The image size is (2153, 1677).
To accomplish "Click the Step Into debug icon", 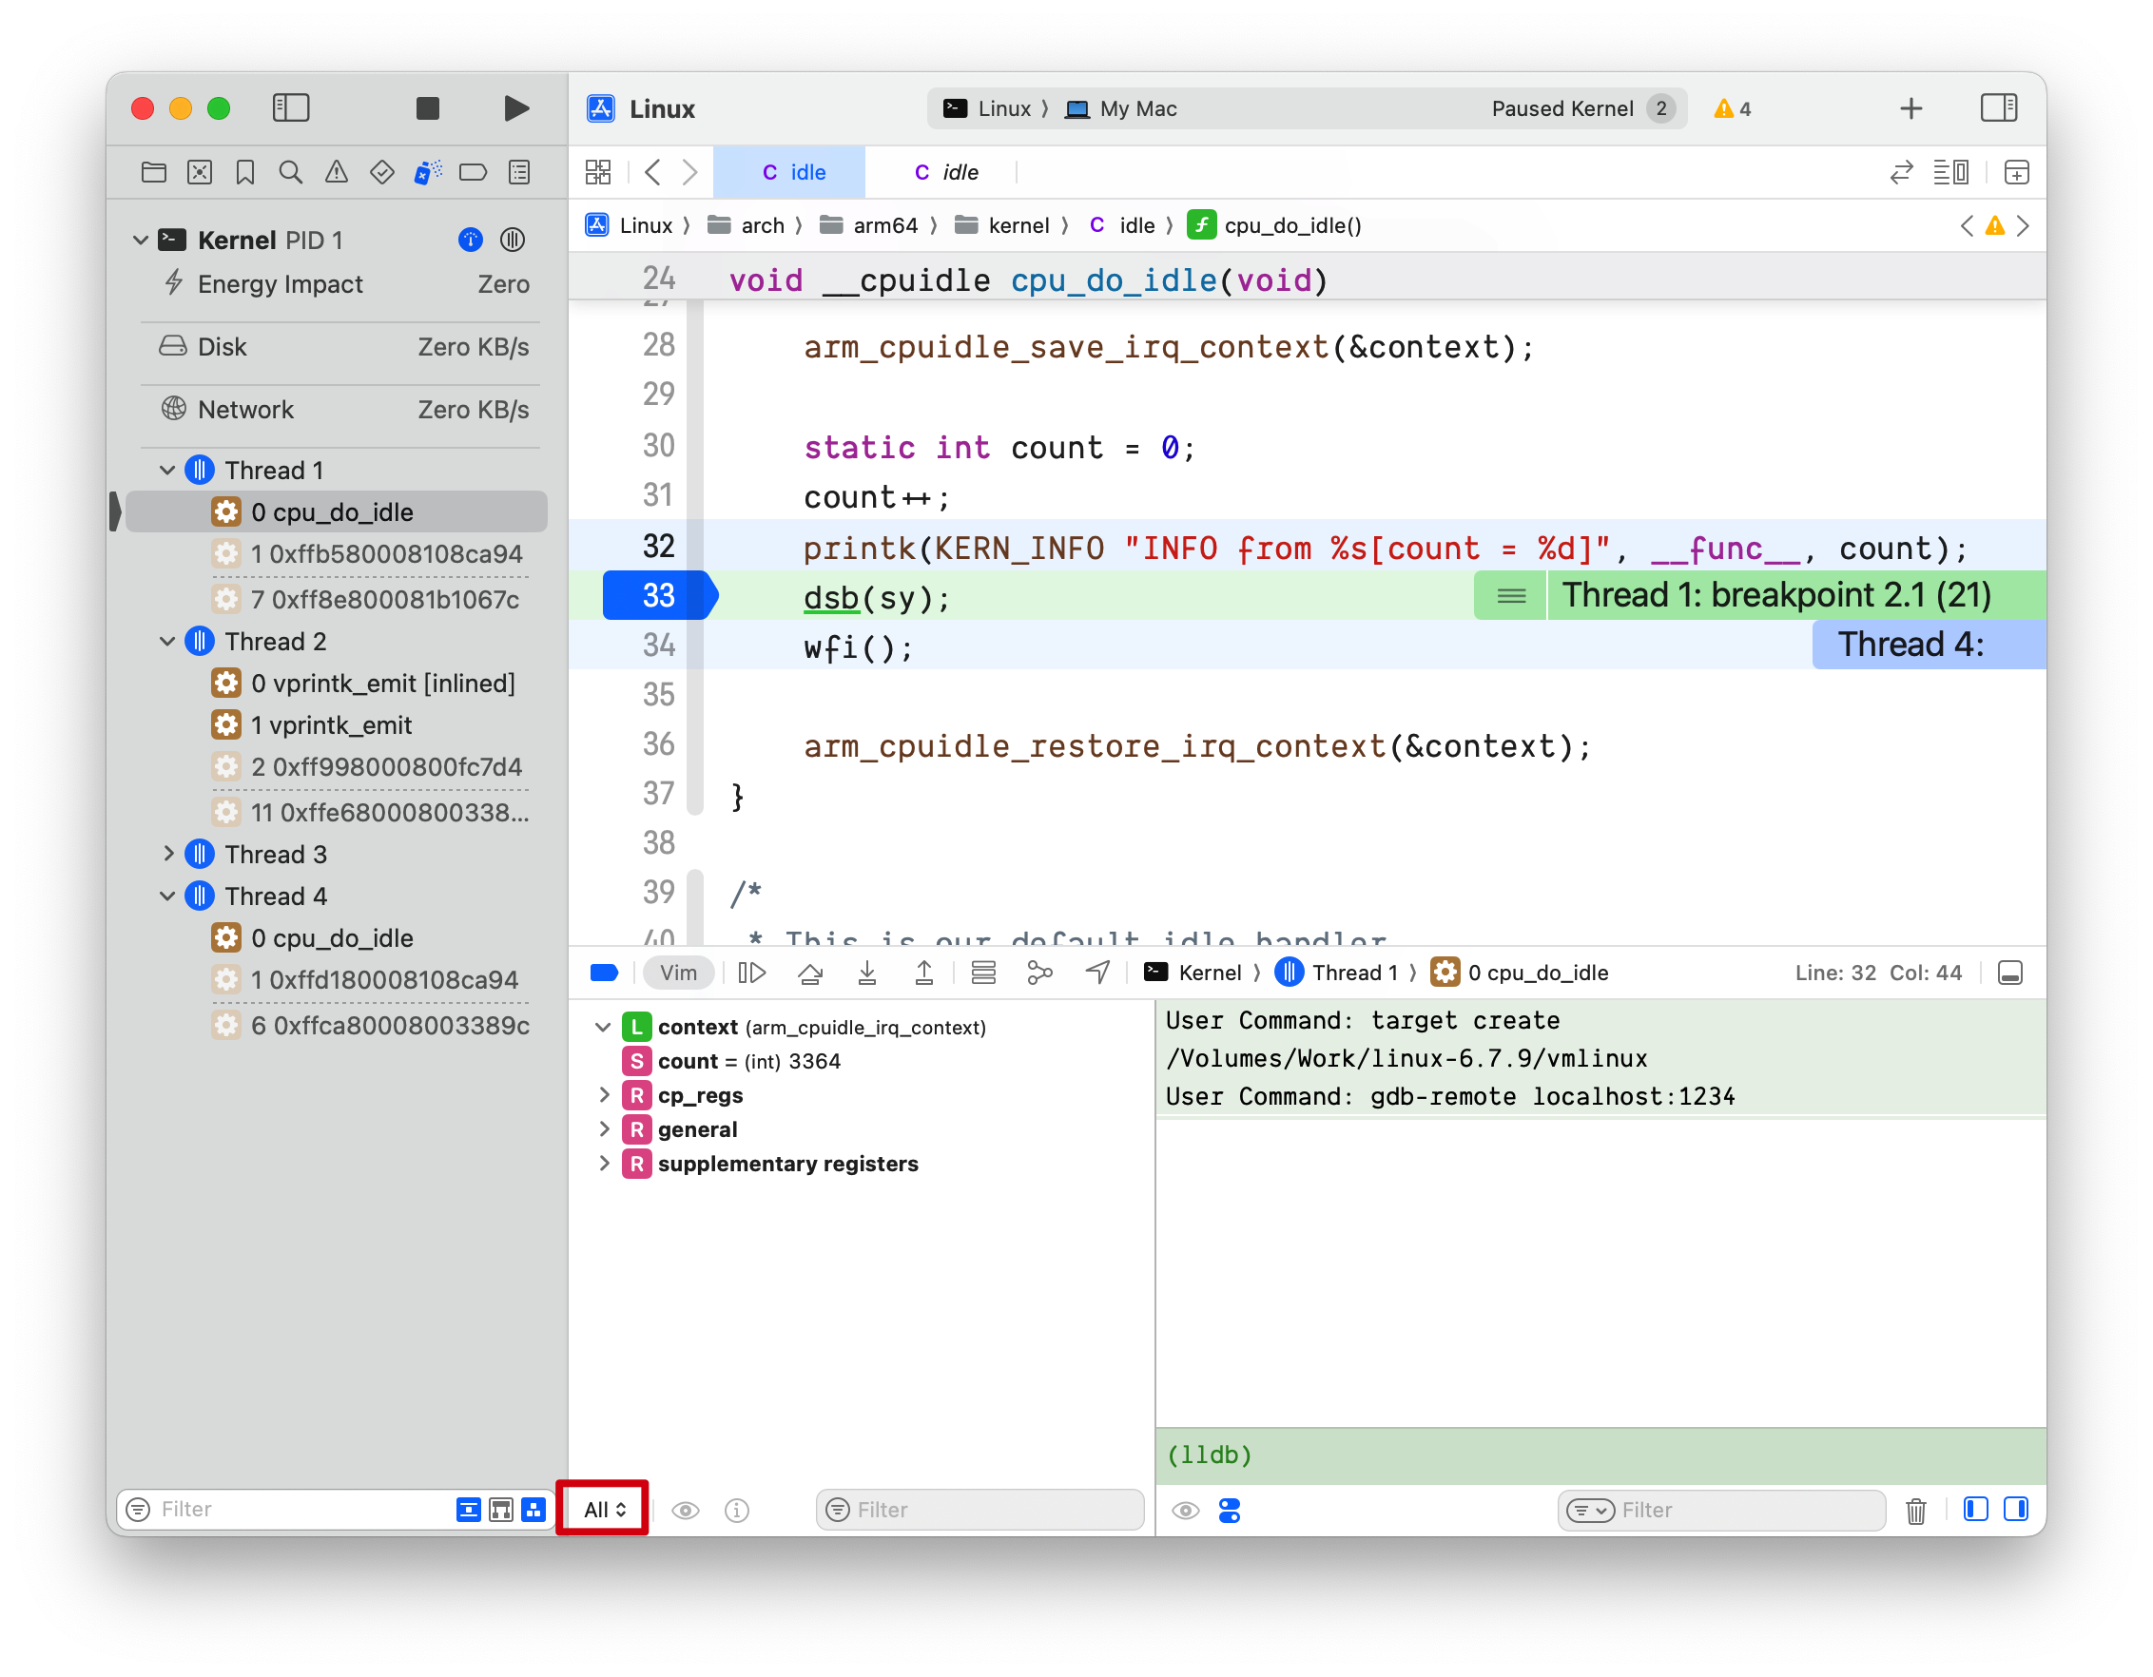I will click(866, 973).
